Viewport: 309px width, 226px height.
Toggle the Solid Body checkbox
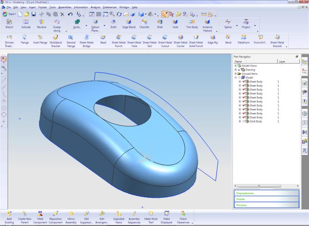coord(243,121)
